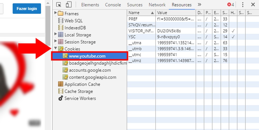Select the Web SQL database item

click(x=73, y=21)
